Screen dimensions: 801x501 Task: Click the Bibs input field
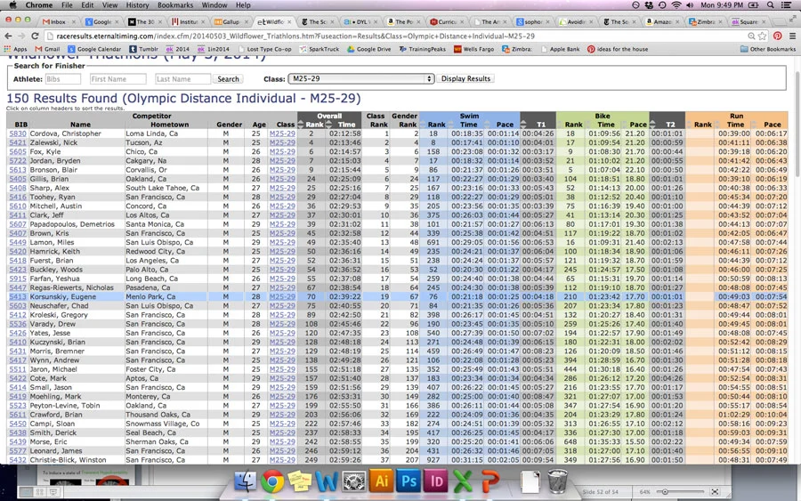pos(63,79)
